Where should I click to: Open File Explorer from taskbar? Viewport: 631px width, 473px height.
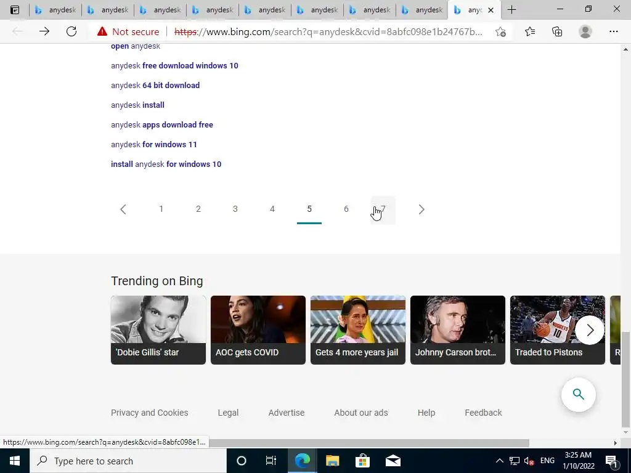332,461
